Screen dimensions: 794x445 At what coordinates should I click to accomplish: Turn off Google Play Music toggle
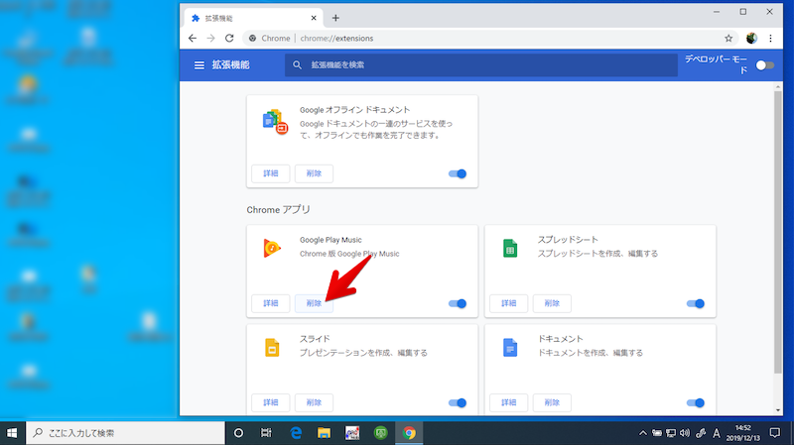(x=458, y=303)
